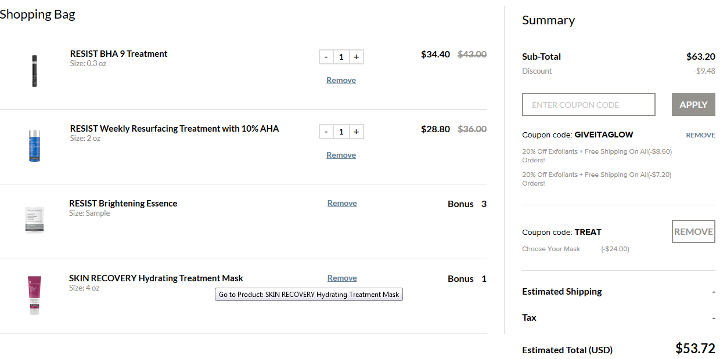Increase quantity of RESIST BHA 9 Treatment

click(x=356, y=57)
